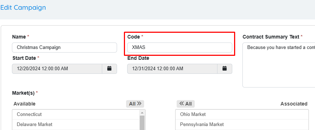
Task: Click the Code field containing XMAS
Action: pos(180,48)
